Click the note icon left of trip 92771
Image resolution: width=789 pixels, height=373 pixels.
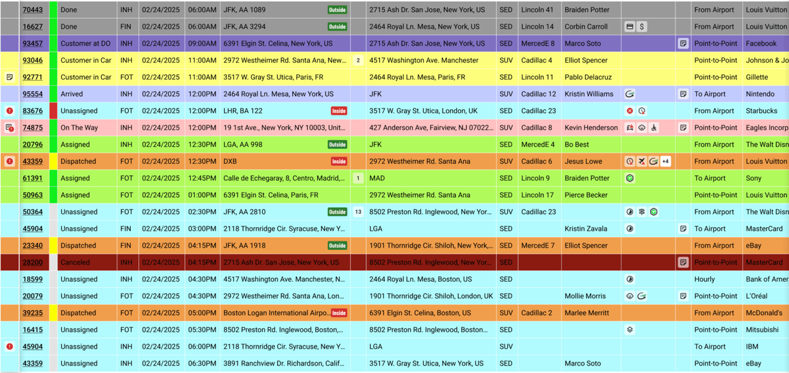pyautogui.click(x=9, y=77)
